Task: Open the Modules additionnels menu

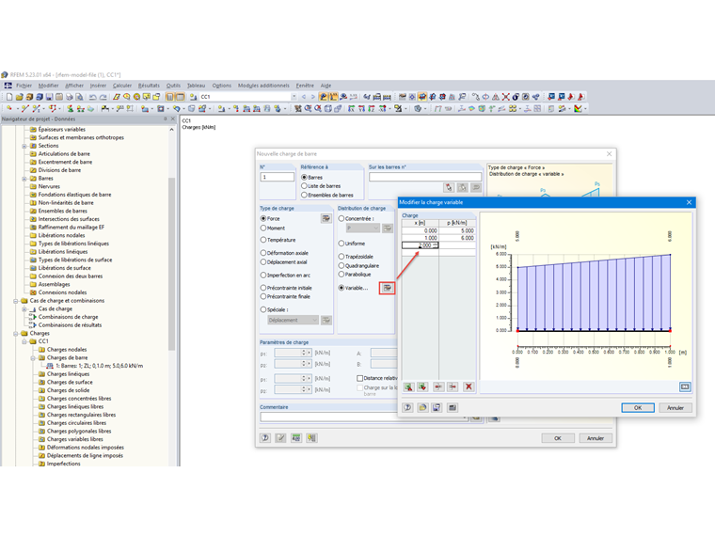Action: [x=263, y=86]
